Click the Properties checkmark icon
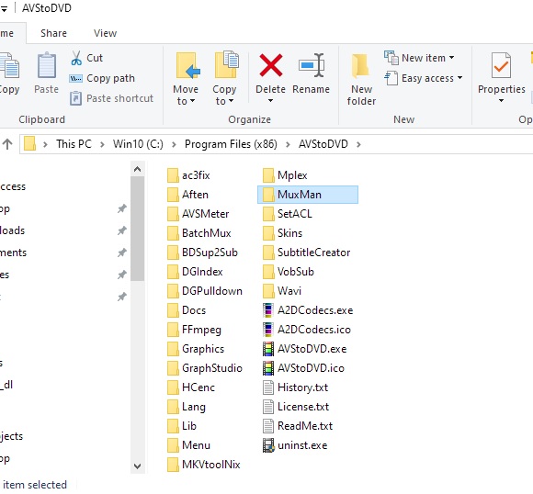 pyautogui.click(x=501, y=65)
